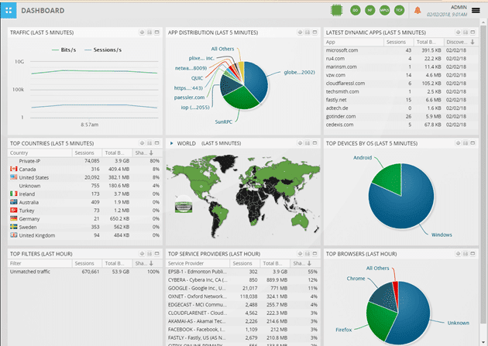
Task: Click the Windows label on devices pie
Action: click(442, 235)
